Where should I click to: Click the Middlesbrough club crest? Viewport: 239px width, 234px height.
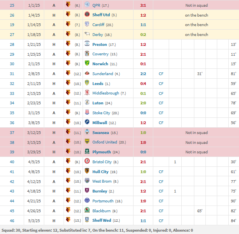coord(87,92)
